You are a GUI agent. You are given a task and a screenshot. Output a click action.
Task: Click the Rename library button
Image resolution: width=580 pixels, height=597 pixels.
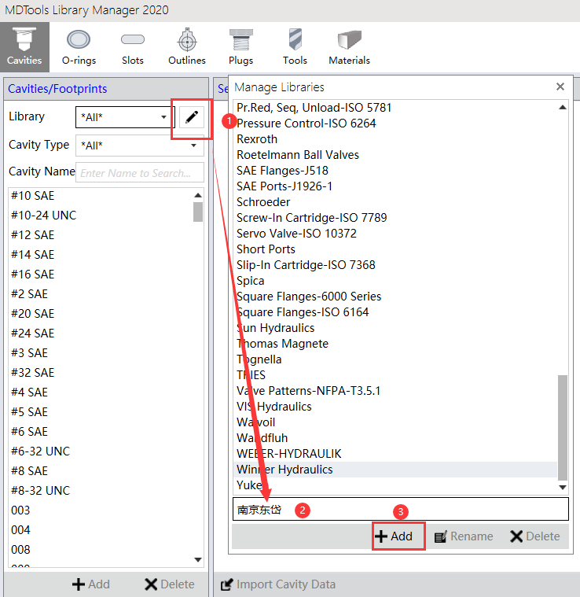pyautogui.click(x=463, y=536)
